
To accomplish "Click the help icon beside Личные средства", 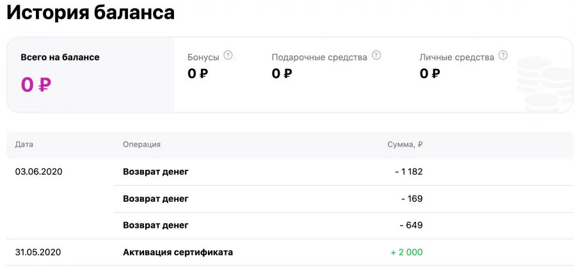I will tap(503, 56).
